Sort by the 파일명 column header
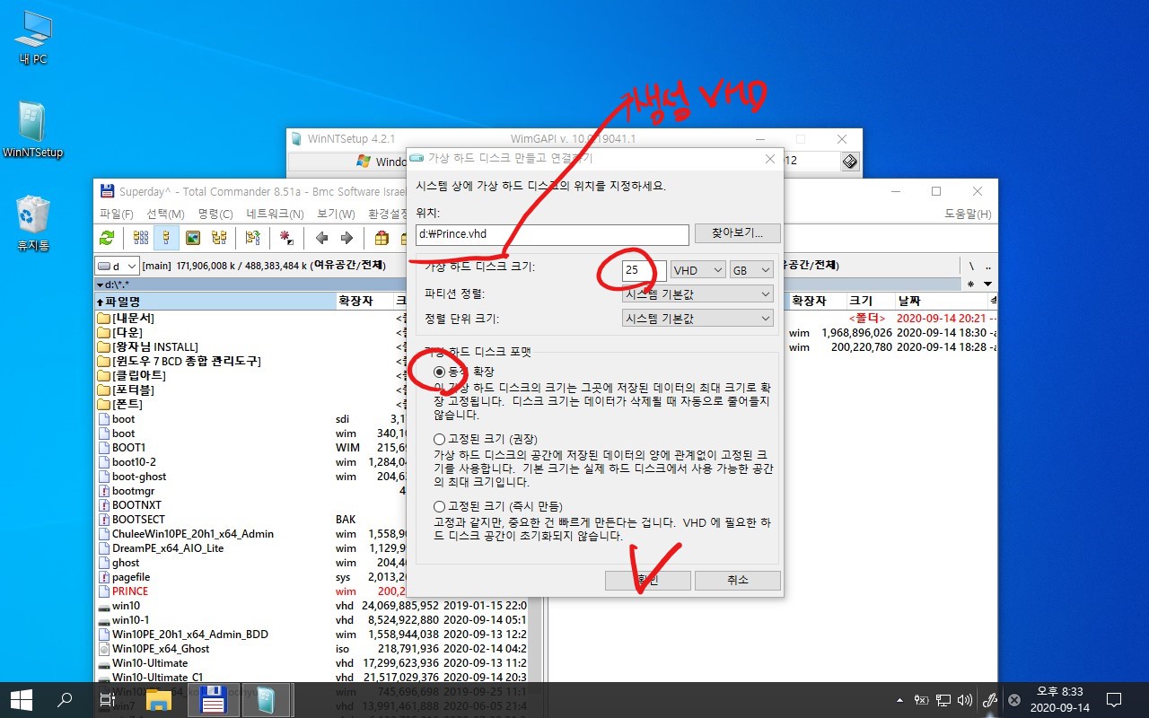Image resolution: width=1149 pixels, height=718 pixels. (215, 301)
